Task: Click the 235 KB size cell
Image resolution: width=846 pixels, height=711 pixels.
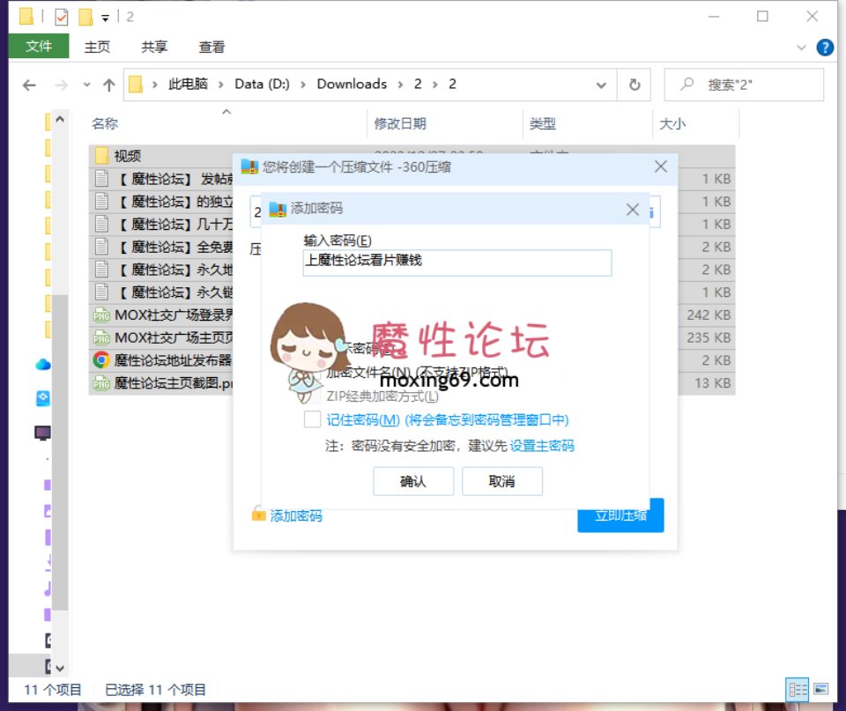Action: [709, 337]
